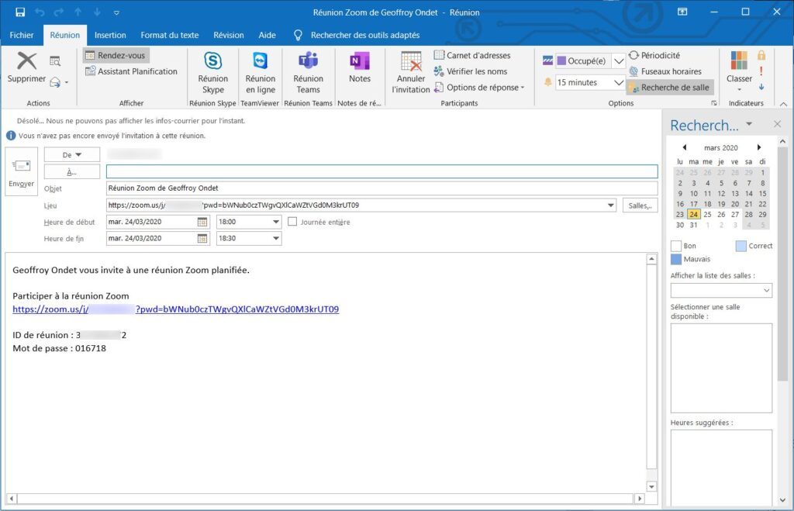This screenshot has width=794, height=511.
Task: Click the Supprimer delete icon
Action: point(26,62)
